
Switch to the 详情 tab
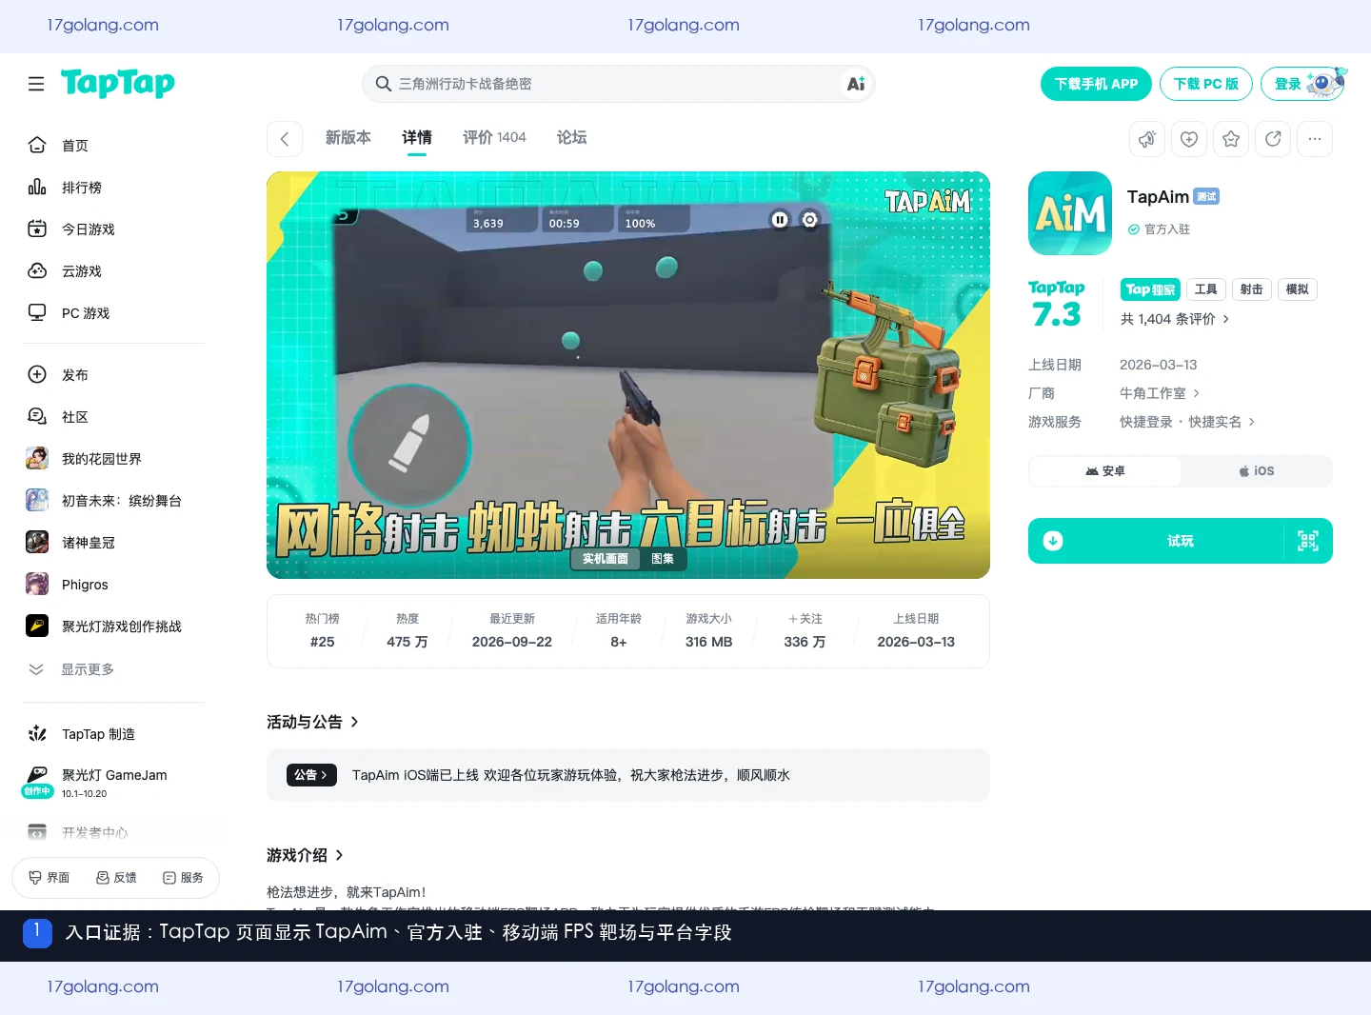[417, 137]
